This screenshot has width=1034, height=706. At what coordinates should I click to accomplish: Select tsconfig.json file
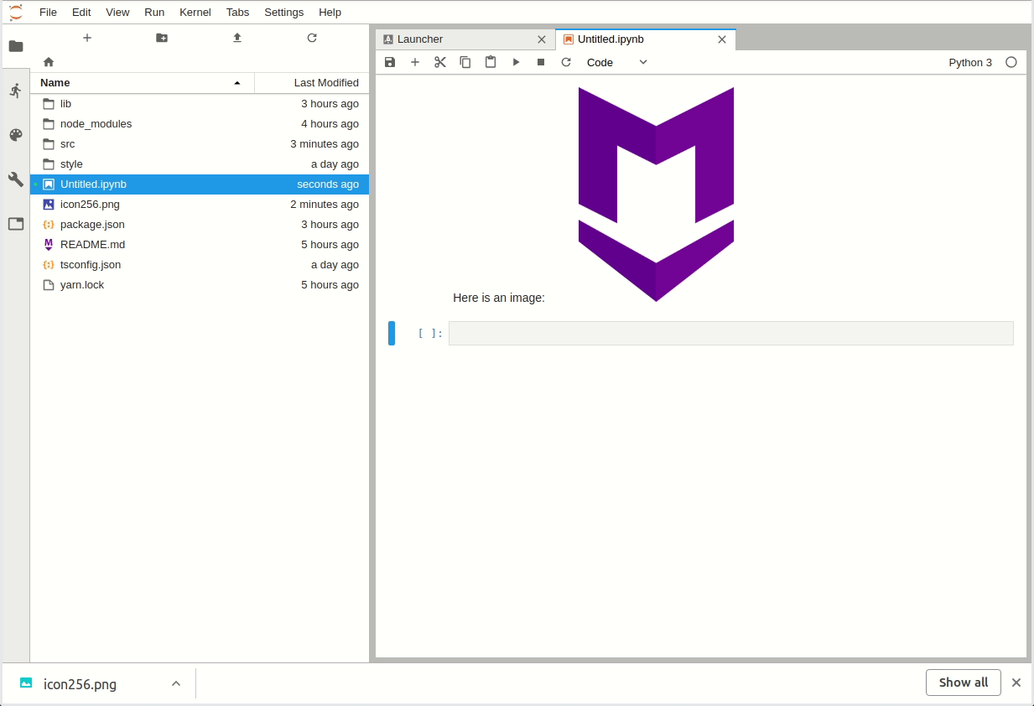(x=200, y=265)
